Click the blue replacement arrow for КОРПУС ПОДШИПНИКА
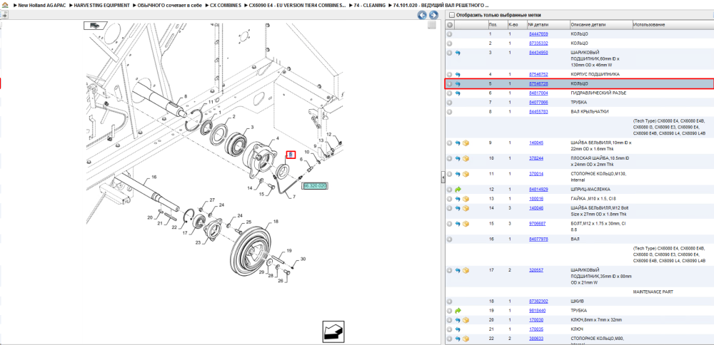Image resolution: width=714 pixels, height=345 pixels. click(458, 74)
